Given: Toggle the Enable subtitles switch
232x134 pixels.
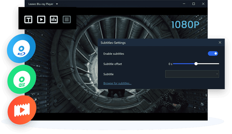Looking at the screenshot, I should 213,54.
